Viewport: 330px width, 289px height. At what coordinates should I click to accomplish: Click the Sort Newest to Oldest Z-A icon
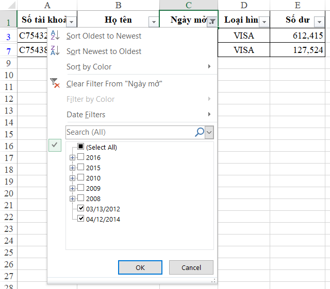pyautogui.click(x=55, y=51)
